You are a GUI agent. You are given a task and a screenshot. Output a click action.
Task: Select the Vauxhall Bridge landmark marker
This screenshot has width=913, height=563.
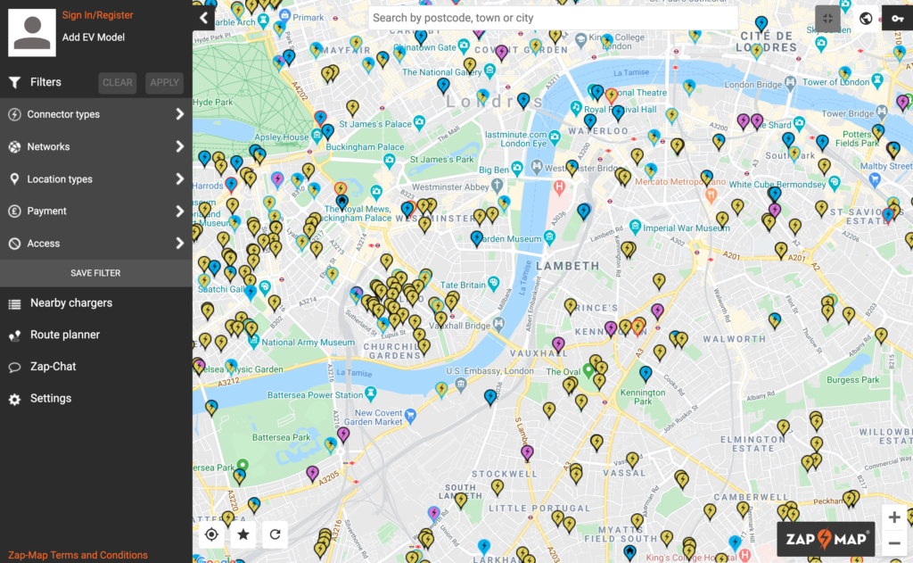click(498, 324)
